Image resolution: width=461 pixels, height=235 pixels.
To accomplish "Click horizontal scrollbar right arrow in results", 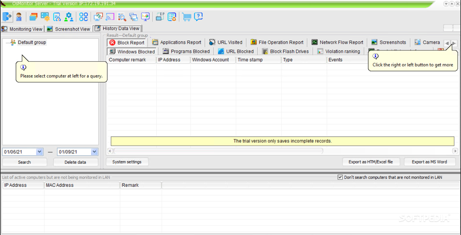I will pos(455,151).
